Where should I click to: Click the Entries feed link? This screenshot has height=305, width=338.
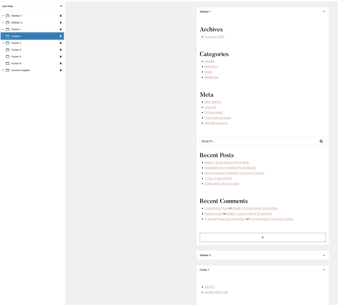(x=214, y=113)
